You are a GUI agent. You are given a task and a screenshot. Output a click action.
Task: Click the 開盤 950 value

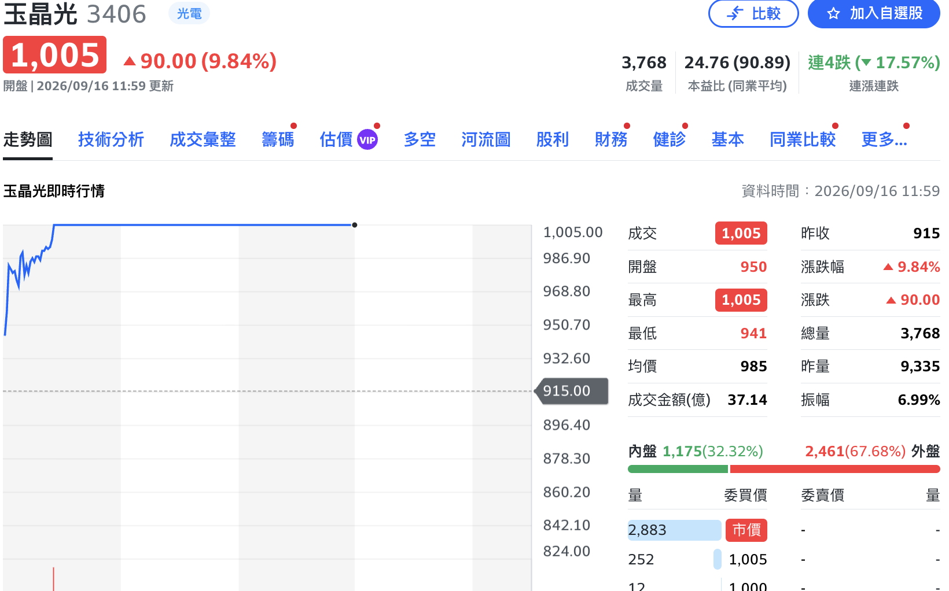pyautogui.click(x=753, y=267)
